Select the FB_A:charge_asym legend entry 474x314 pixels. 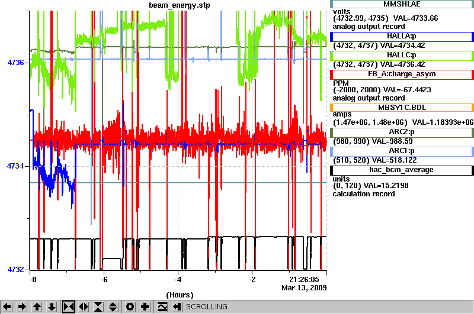click(402, 75)
